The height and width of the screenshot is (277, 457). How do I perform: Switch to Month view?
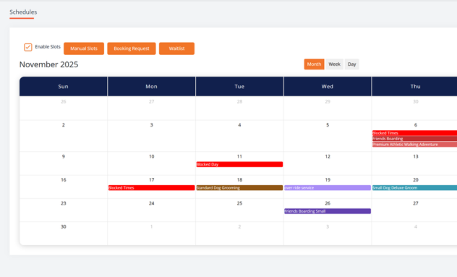click(x=314, y=64)
